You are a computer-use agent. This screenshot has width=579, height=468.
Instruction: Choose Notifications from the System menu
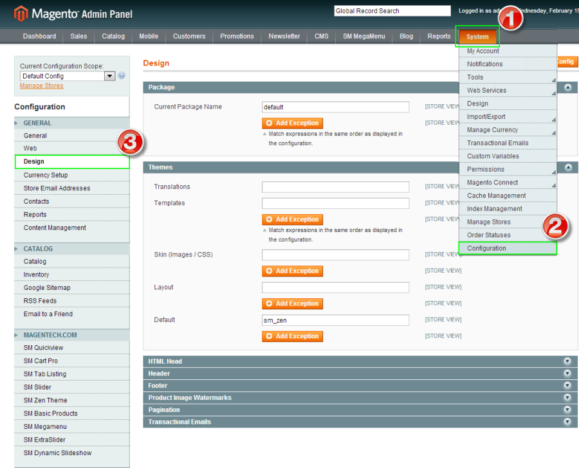coord(508,64)
